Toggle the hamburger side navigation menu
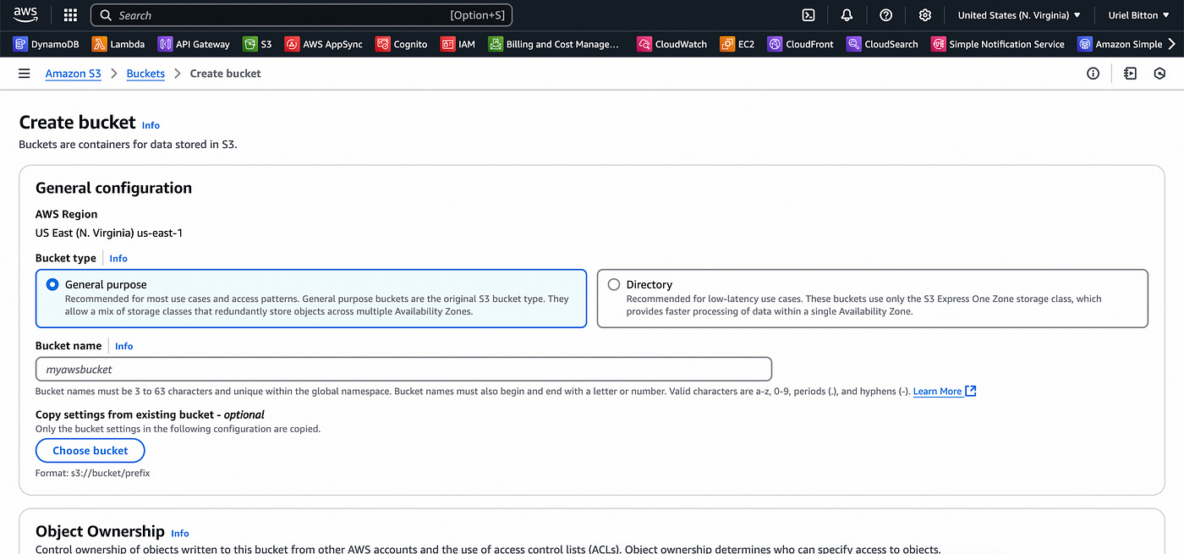 pos(25,74)
